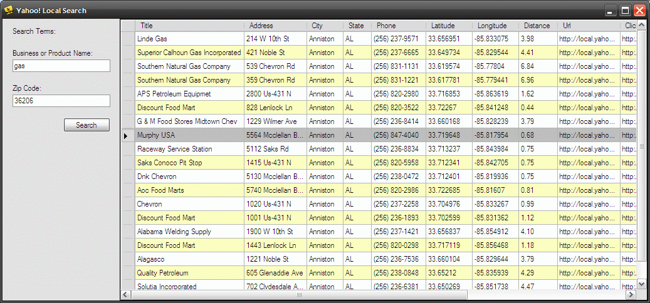This screenshot has width=650, height=303.
Task: Click the horizontal scrollbar left arrow
Action: point(125,295)
